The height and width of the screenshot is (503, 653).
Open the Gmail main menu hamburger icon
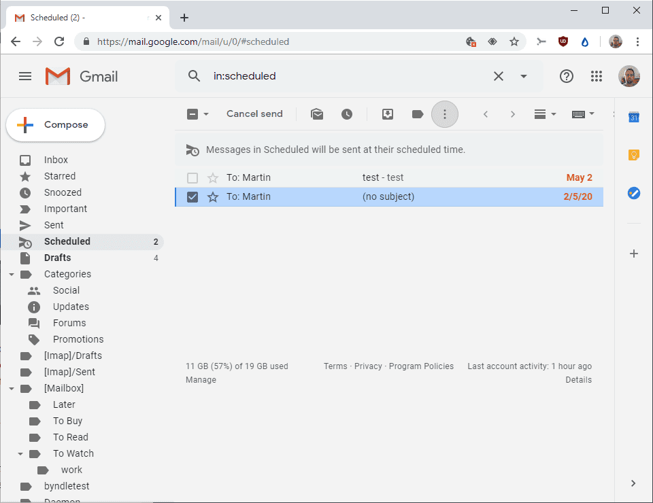25,76
